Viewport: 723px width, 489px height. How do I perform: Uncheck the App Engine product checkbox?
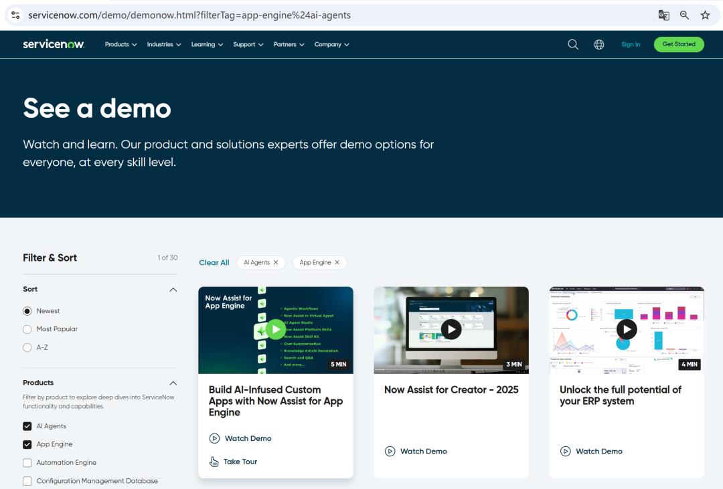click(27, 444)
